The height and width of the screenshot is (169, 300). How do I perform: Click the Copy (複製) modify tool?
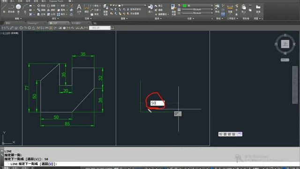41,10
